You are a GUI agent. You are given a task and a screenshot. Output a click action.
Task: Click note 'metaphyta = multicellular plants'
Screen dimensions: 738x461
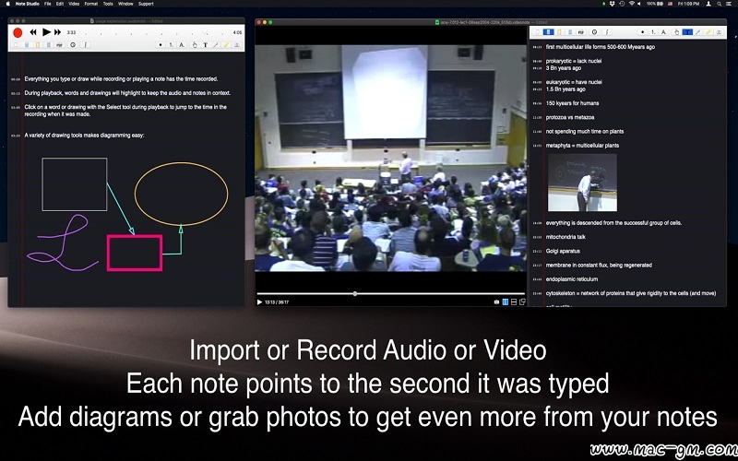[x=582, y=146]
